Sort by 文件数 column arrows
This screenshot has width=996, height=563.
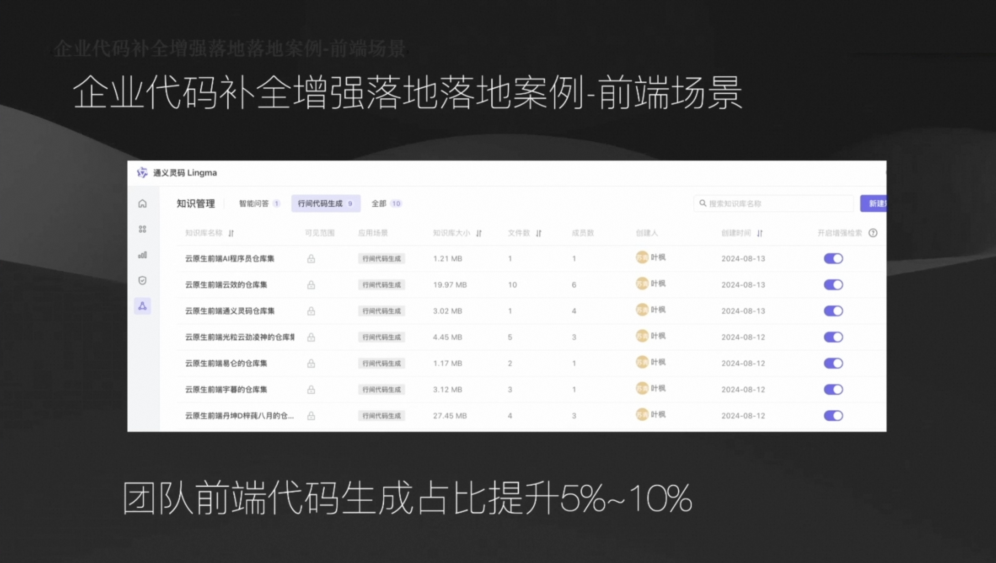[x=538, y=233]
